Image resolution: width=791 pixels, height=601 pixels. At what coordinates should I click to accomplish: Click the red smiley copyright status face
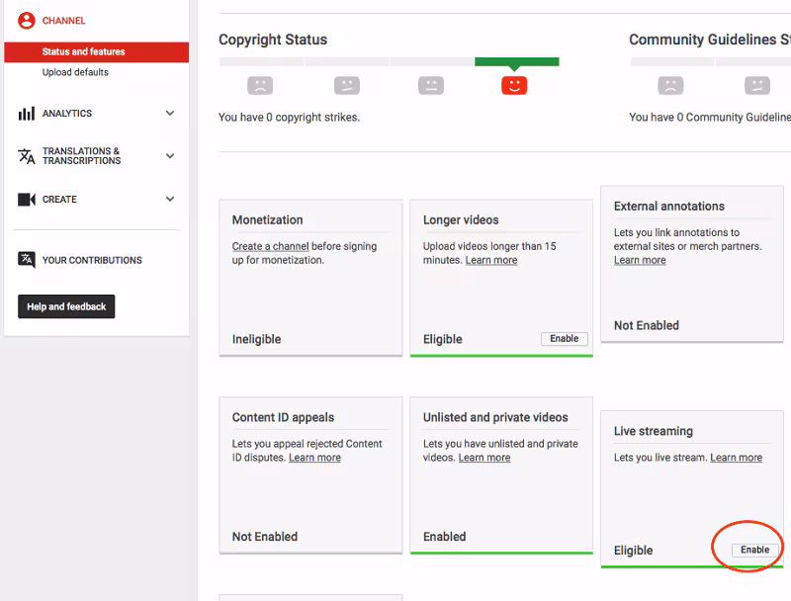[514, 86]
